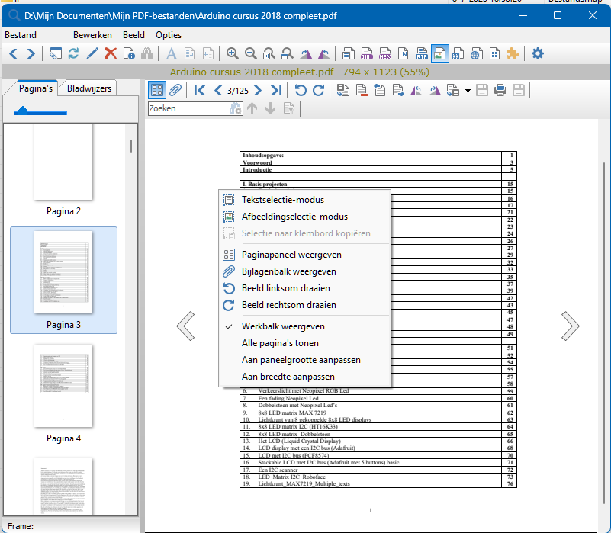
Task: Open settings gear icon
Action: 537,54
